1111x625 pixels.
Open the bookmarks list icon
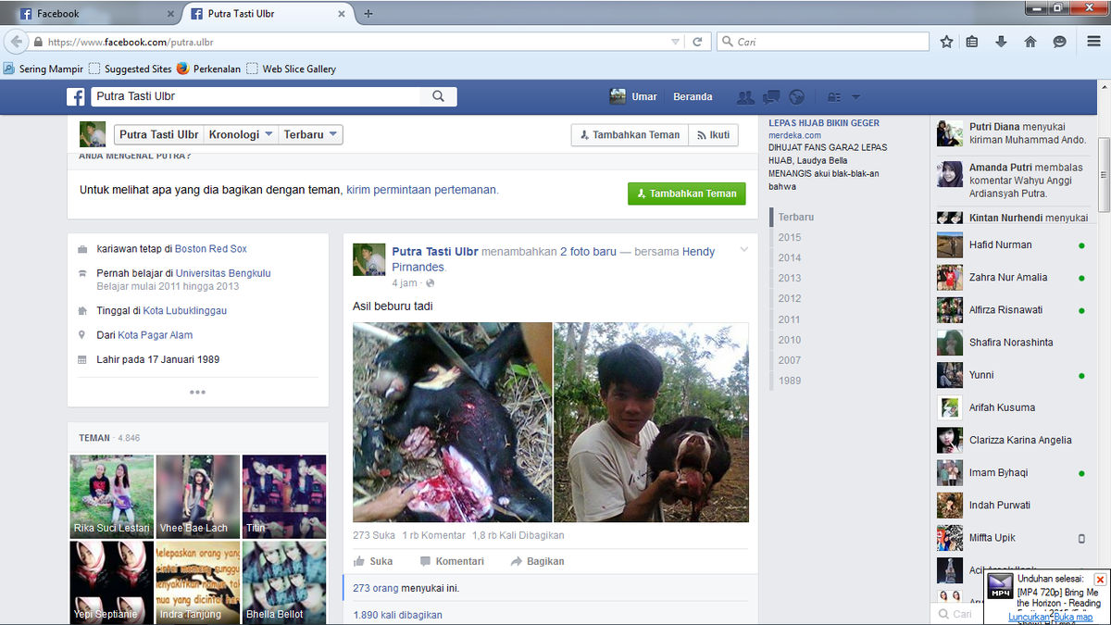click(972, 42)
